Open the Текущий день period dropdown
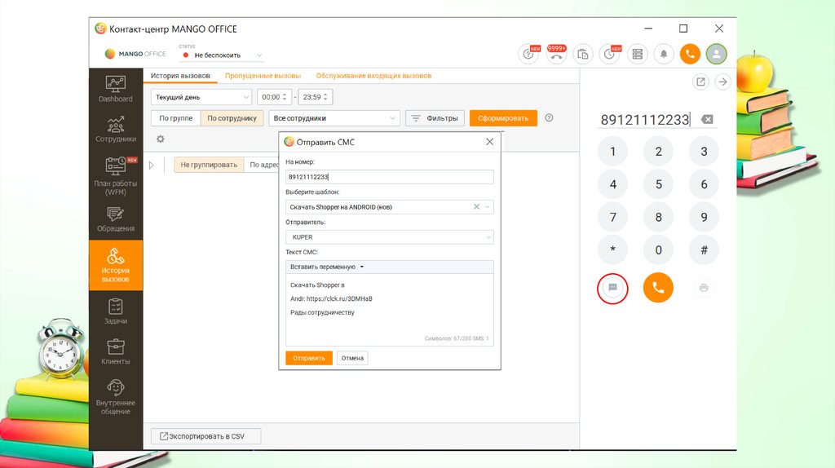This screenshot has width=835, height=468. pyautogui.click(x=201, y=97)
